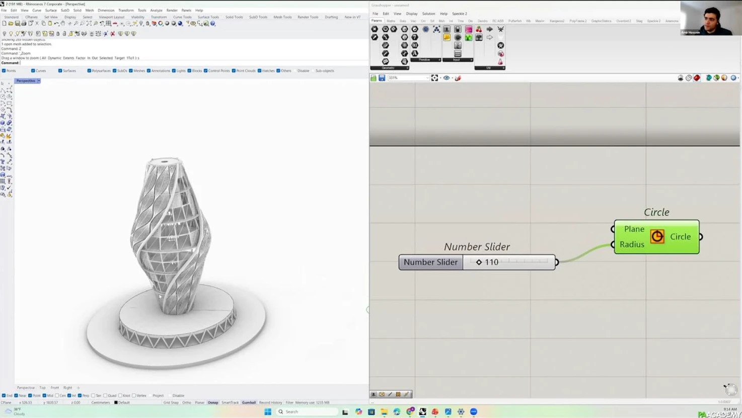
Task: Click the preview eye icon in canvas toolbar
Action: click(446, 78)
